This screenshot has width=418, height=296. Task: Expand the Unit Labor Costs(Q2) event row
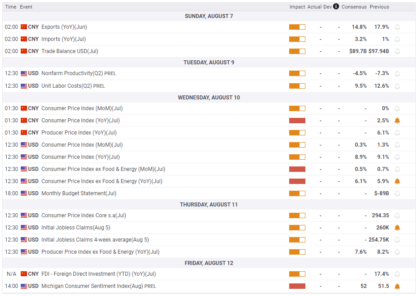[x=66, y=86]
